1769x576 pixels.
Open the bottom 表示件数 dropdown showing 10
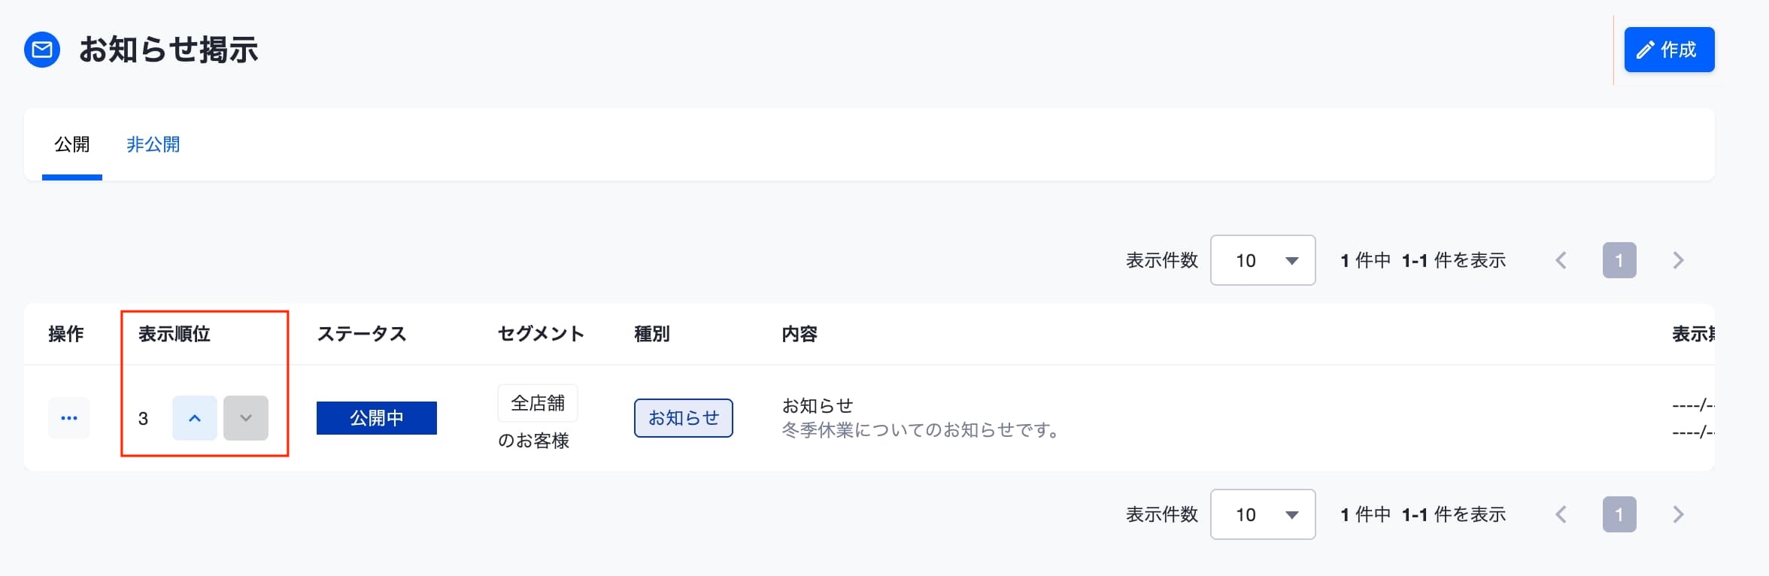[1263, 514]
